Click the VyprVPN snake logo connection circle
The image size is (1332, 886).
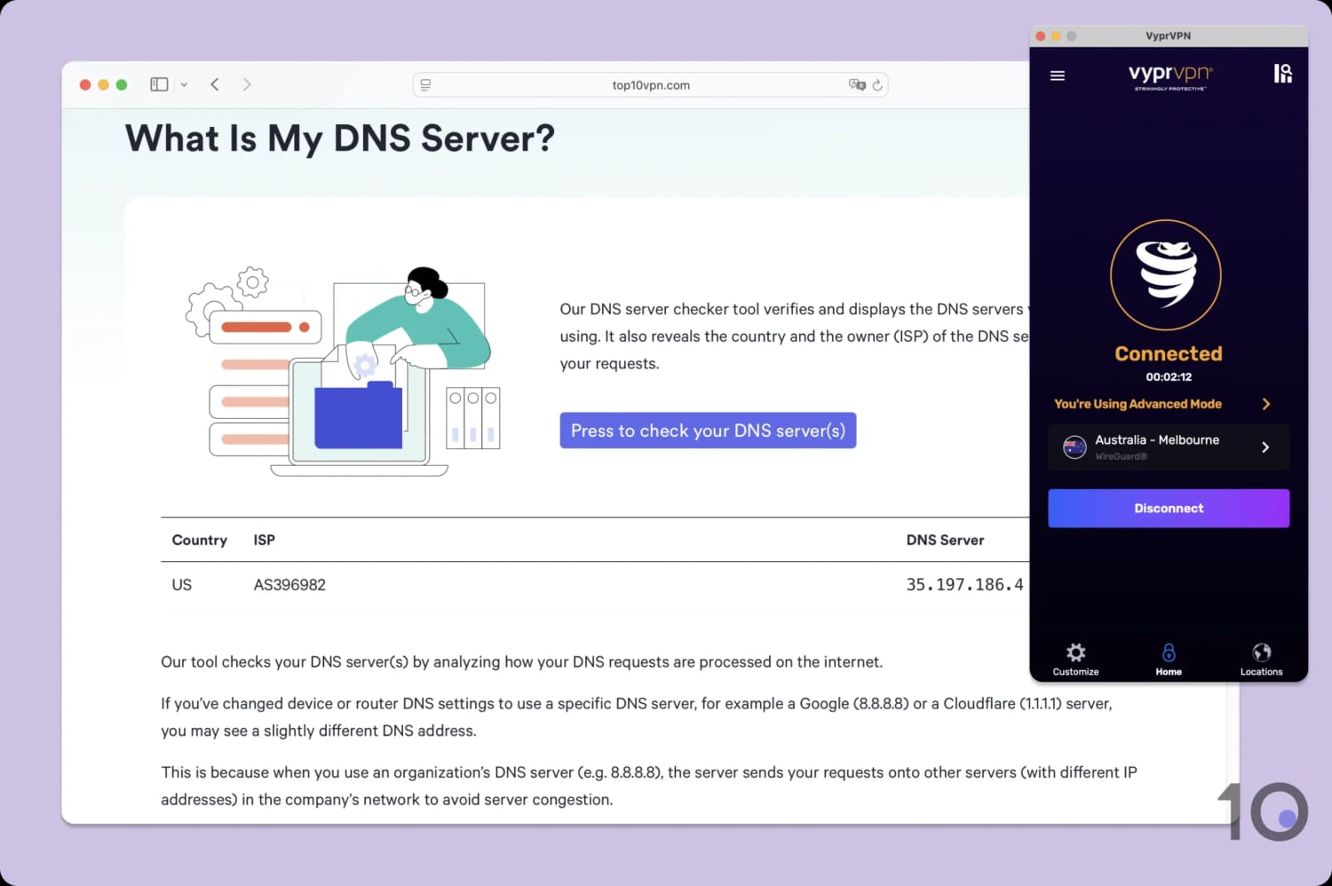coord(1166,275)
